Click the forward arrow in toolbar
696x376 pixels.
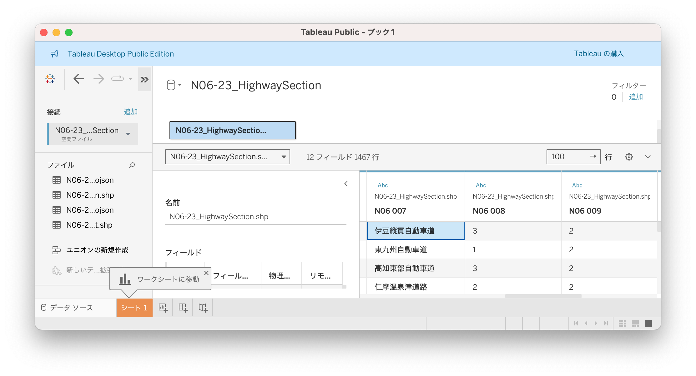98,79
